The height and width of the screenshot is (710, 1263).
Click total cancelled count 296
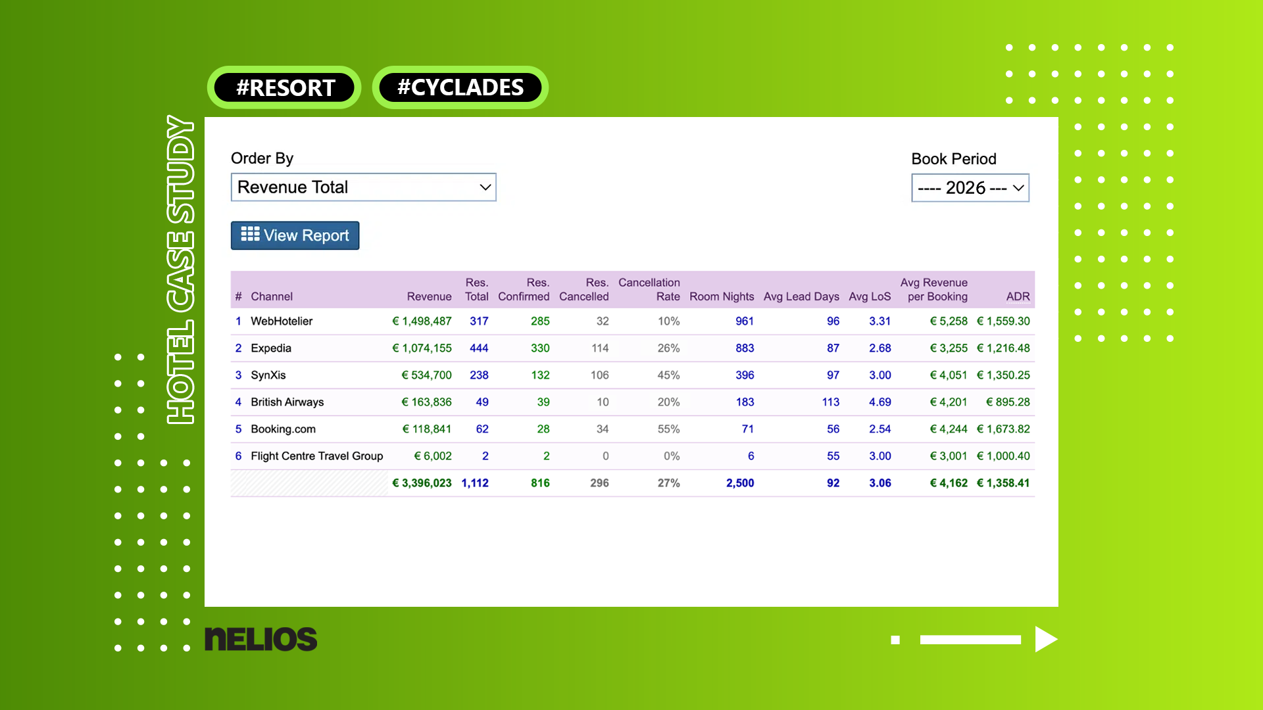599,483
